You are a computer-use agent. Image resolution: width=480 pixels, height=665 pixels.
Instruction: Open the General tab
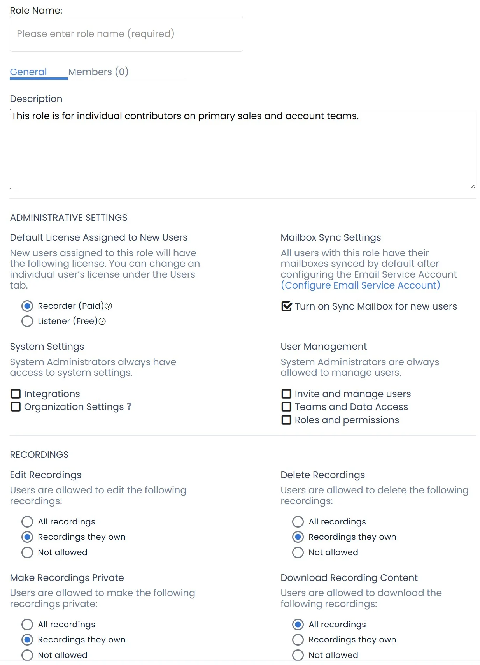point(28,72)
